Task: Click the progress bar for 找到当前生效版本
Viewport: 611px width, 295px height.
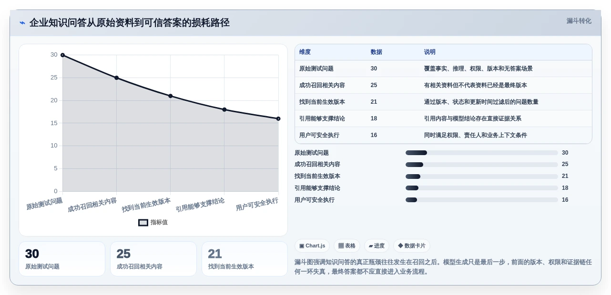Action: click(x=482, y=177)
